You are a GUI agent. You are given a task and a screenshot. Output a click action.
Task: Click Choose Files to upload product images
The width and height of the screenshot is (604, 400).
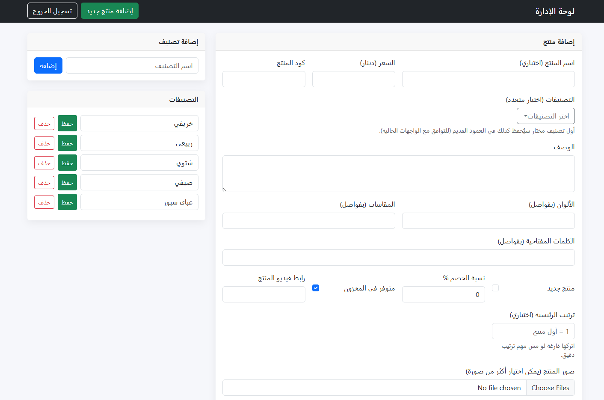tap(551, 388)
